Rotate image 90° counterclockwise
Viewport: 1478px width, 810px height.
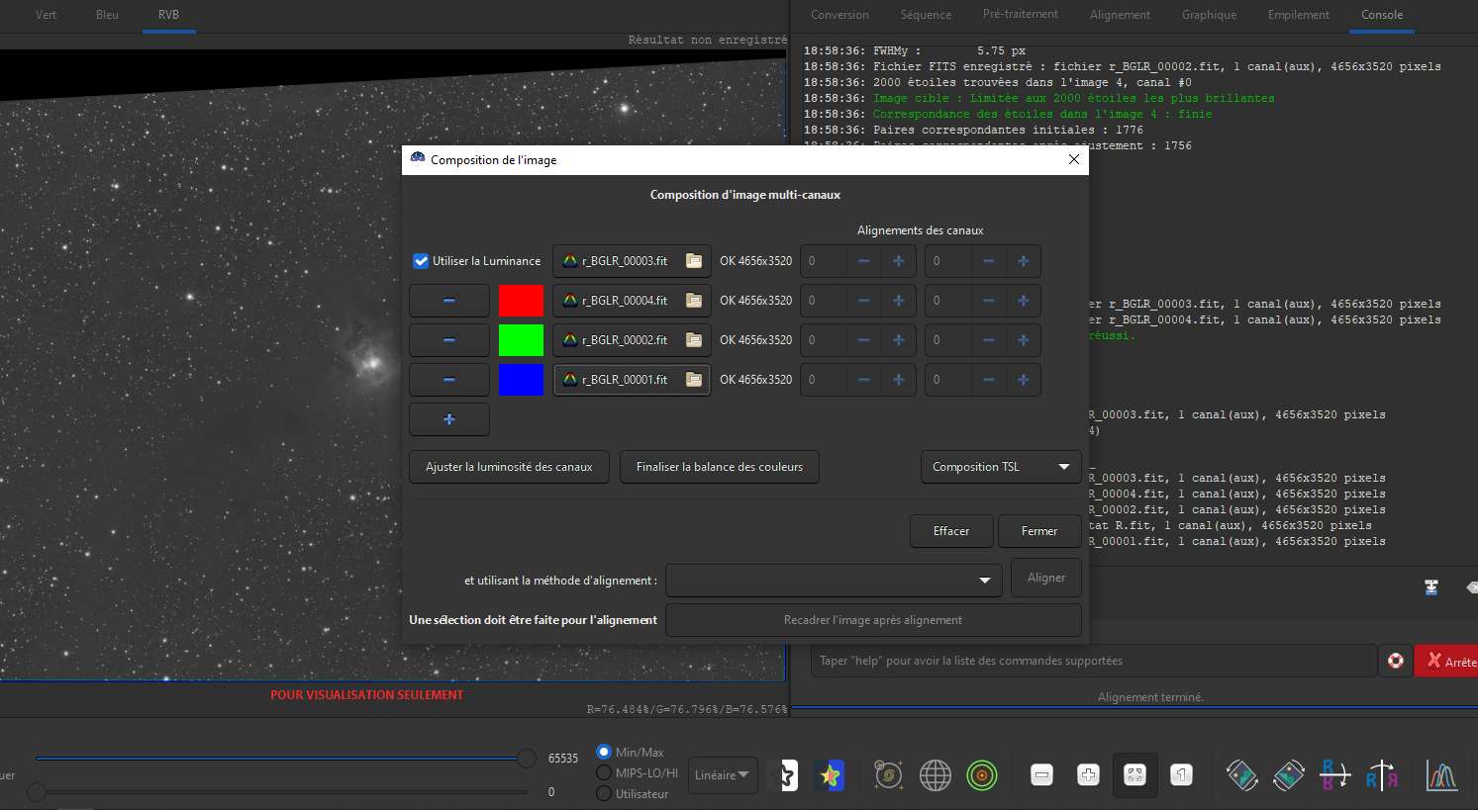point(1241,775)
